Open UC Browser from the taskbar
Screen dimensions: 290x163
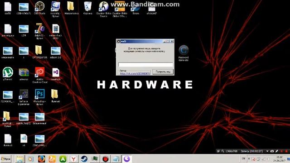point(53,159)
